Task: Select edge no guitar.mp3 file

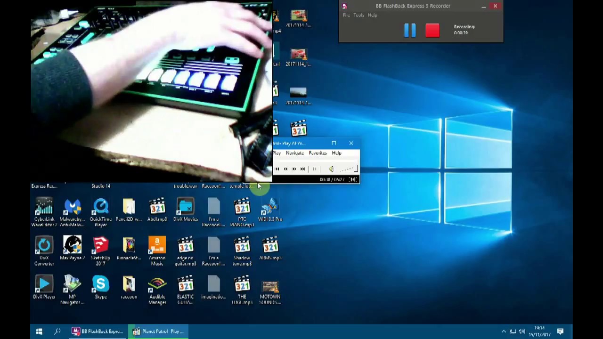Action: coord(185,251)
